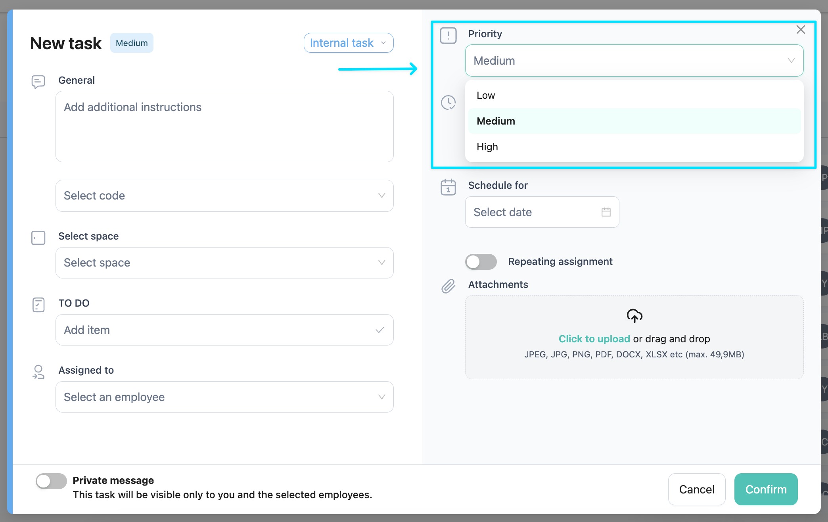The height and width of the screenshot is (522, 828).
Task: Choose the Low priority option
Action: pyautogui.click(x=486, y=96)
